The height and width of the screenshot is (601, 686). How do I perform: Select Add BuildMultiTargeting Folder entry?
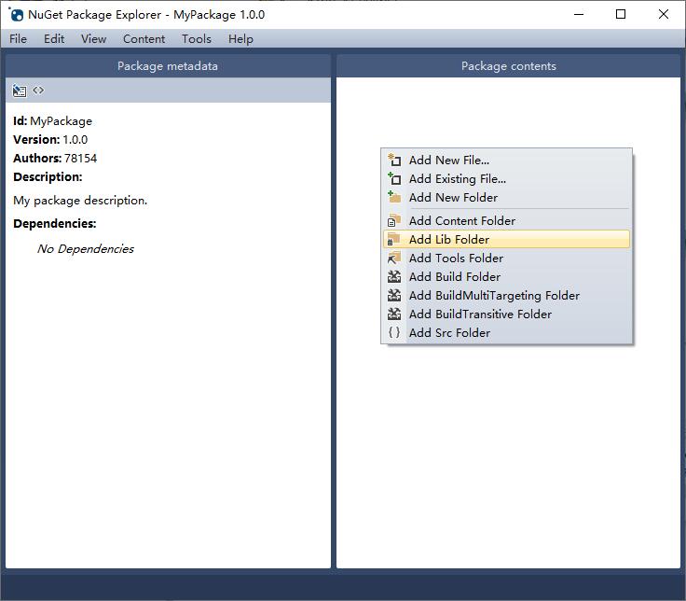tap(507, 296)
